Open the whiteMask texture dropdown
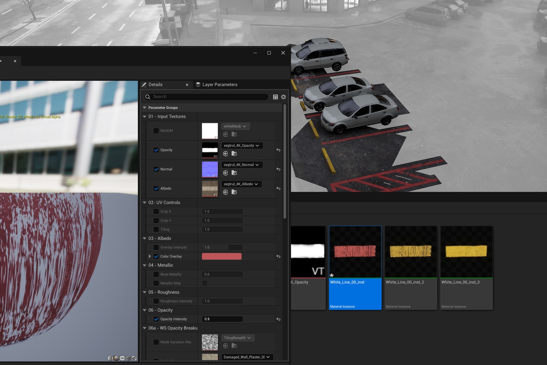This screenshot has width=547, height=365. click(236, 126)
